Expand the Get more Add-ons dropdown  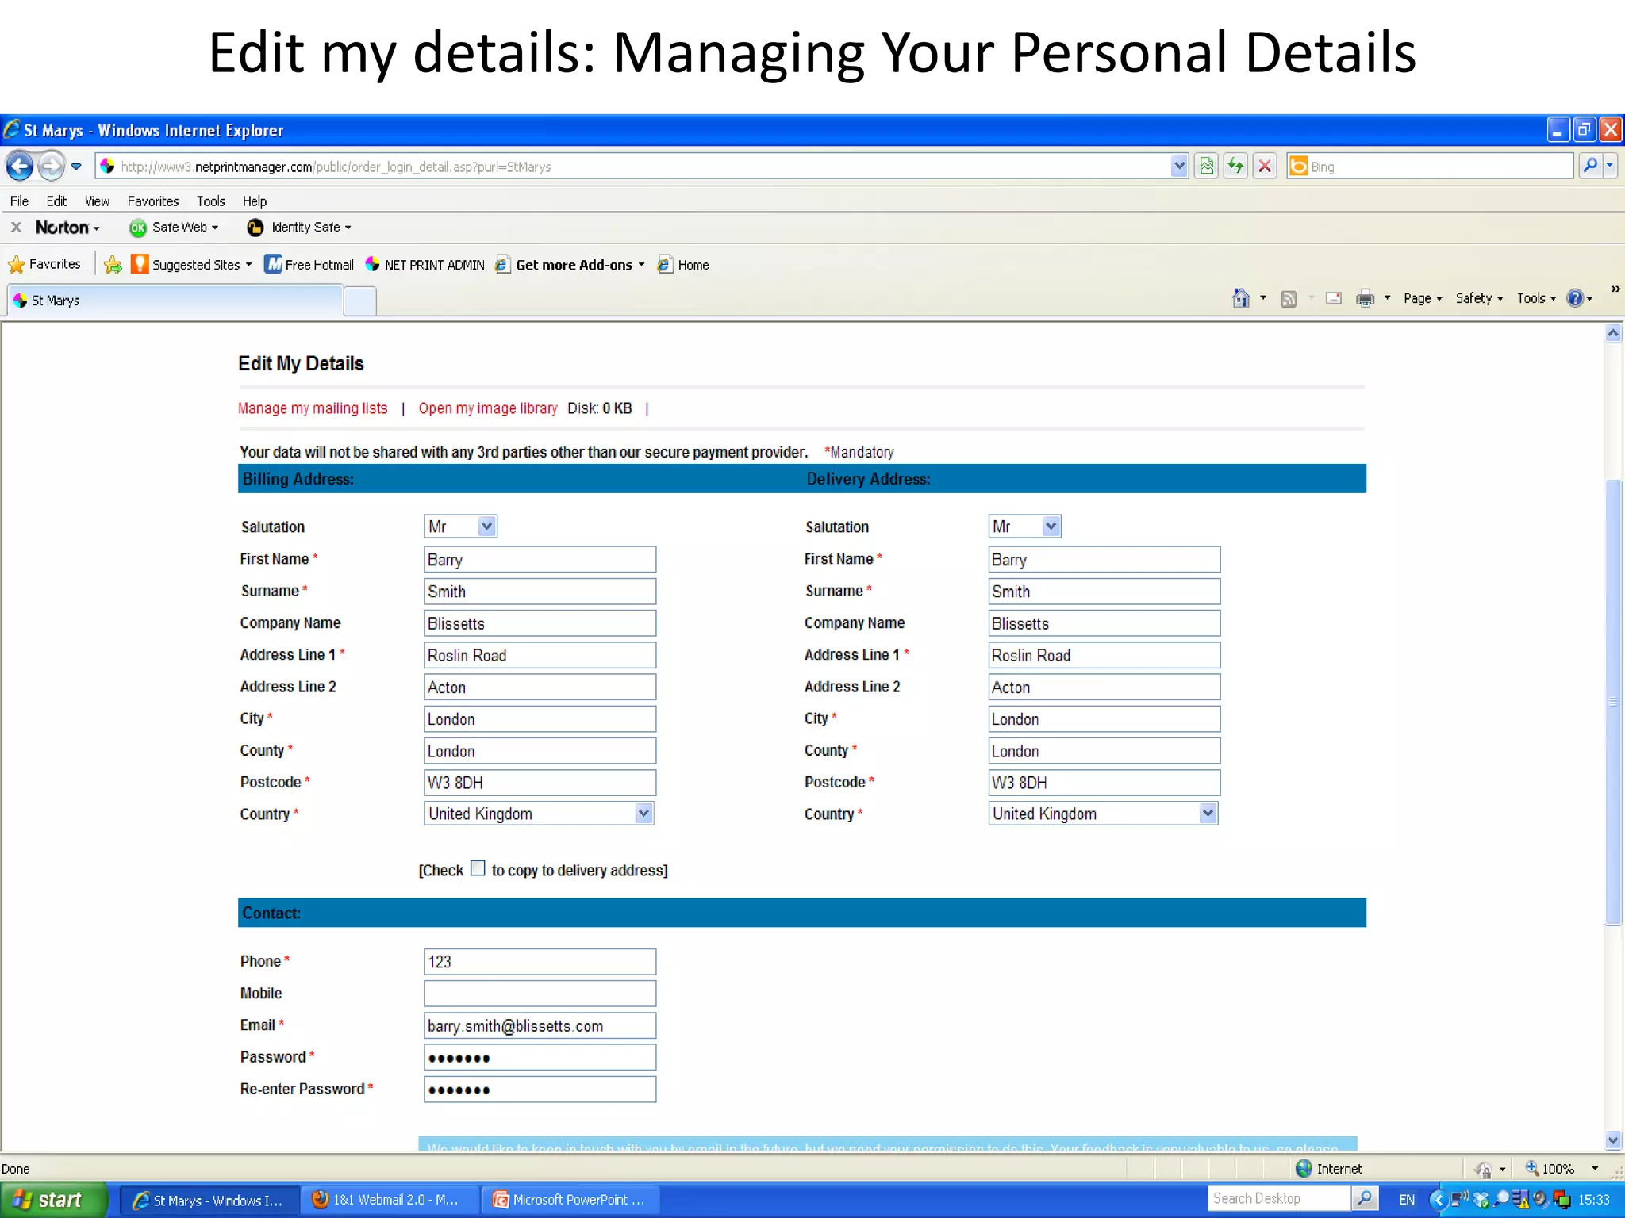click(641, 265)
